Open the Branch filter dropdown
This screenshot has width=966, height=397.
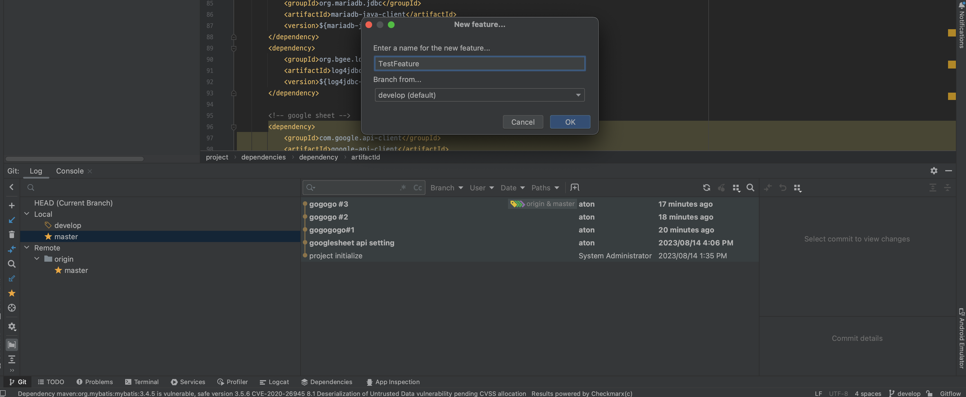click(446, 188)
